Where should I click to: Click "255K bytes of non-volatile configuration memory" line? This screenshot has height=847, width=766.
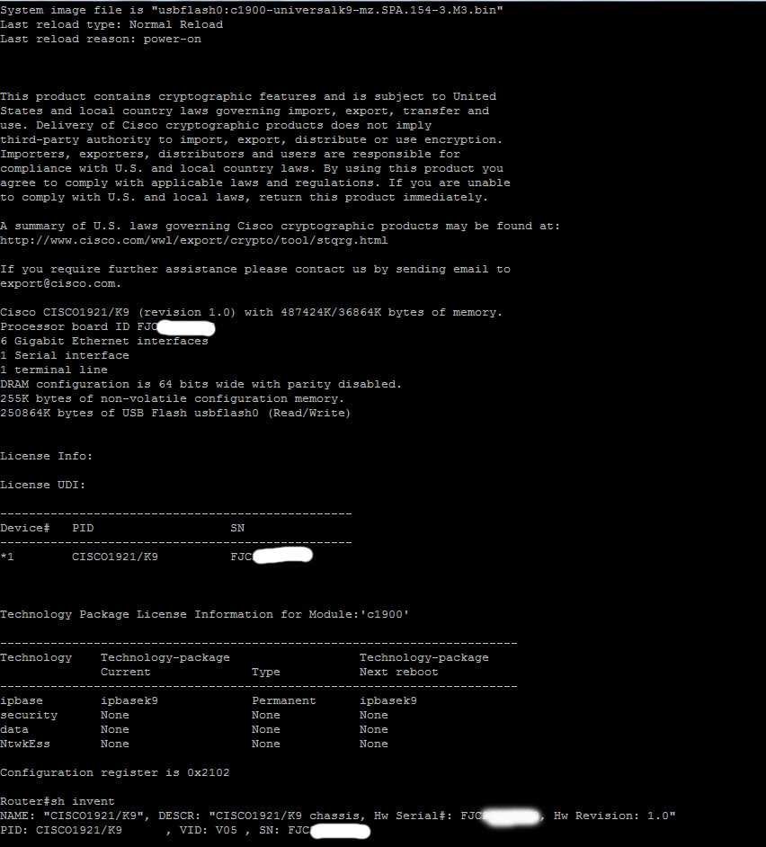173,398
